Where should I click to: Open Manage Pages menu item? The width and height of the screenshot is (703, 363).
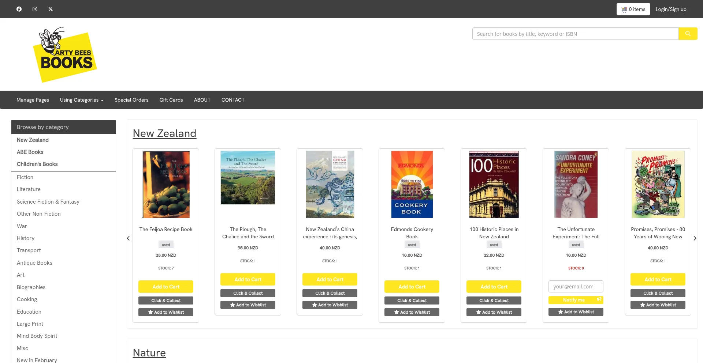pos(33,100)
